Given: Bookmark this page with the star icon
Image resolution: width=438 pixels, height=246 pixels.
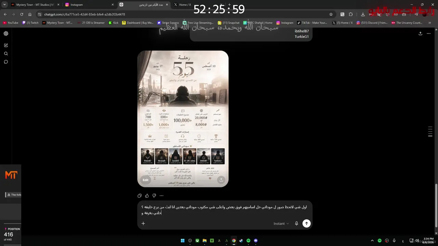Looking at the screenshot, I should pyautogui.click(x=331, y=14).
